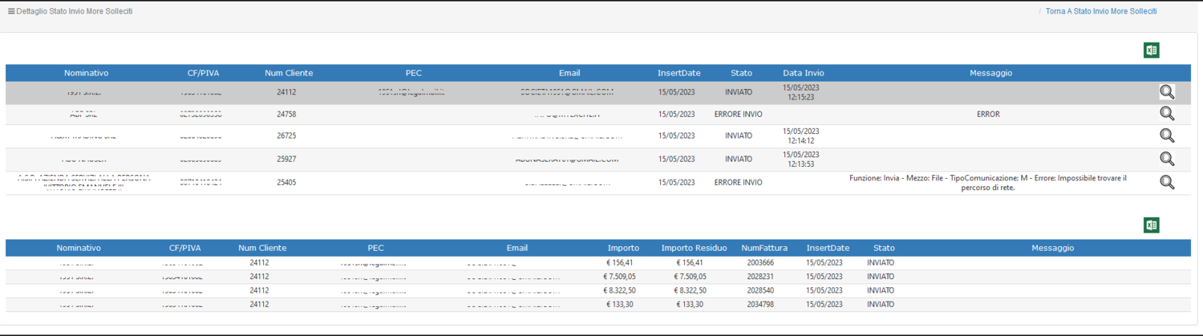The image size is (1203, 336).
Task: Select the 'Impossibile trovare il percorso di rete' message
Action: 988,183
